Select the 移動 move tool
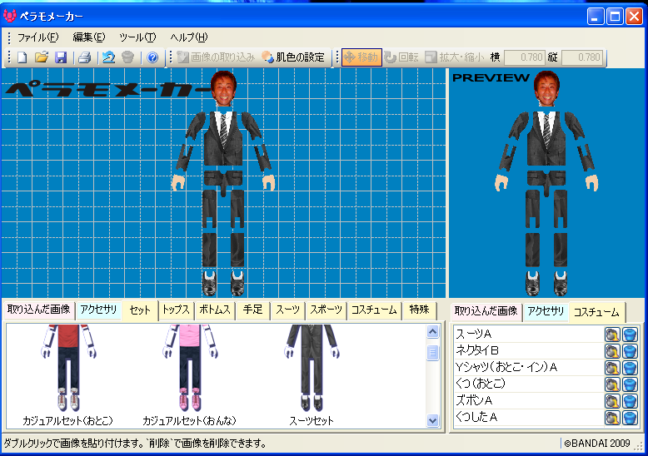This screenshot has width=648, height=456. click(x=361, y=57)
